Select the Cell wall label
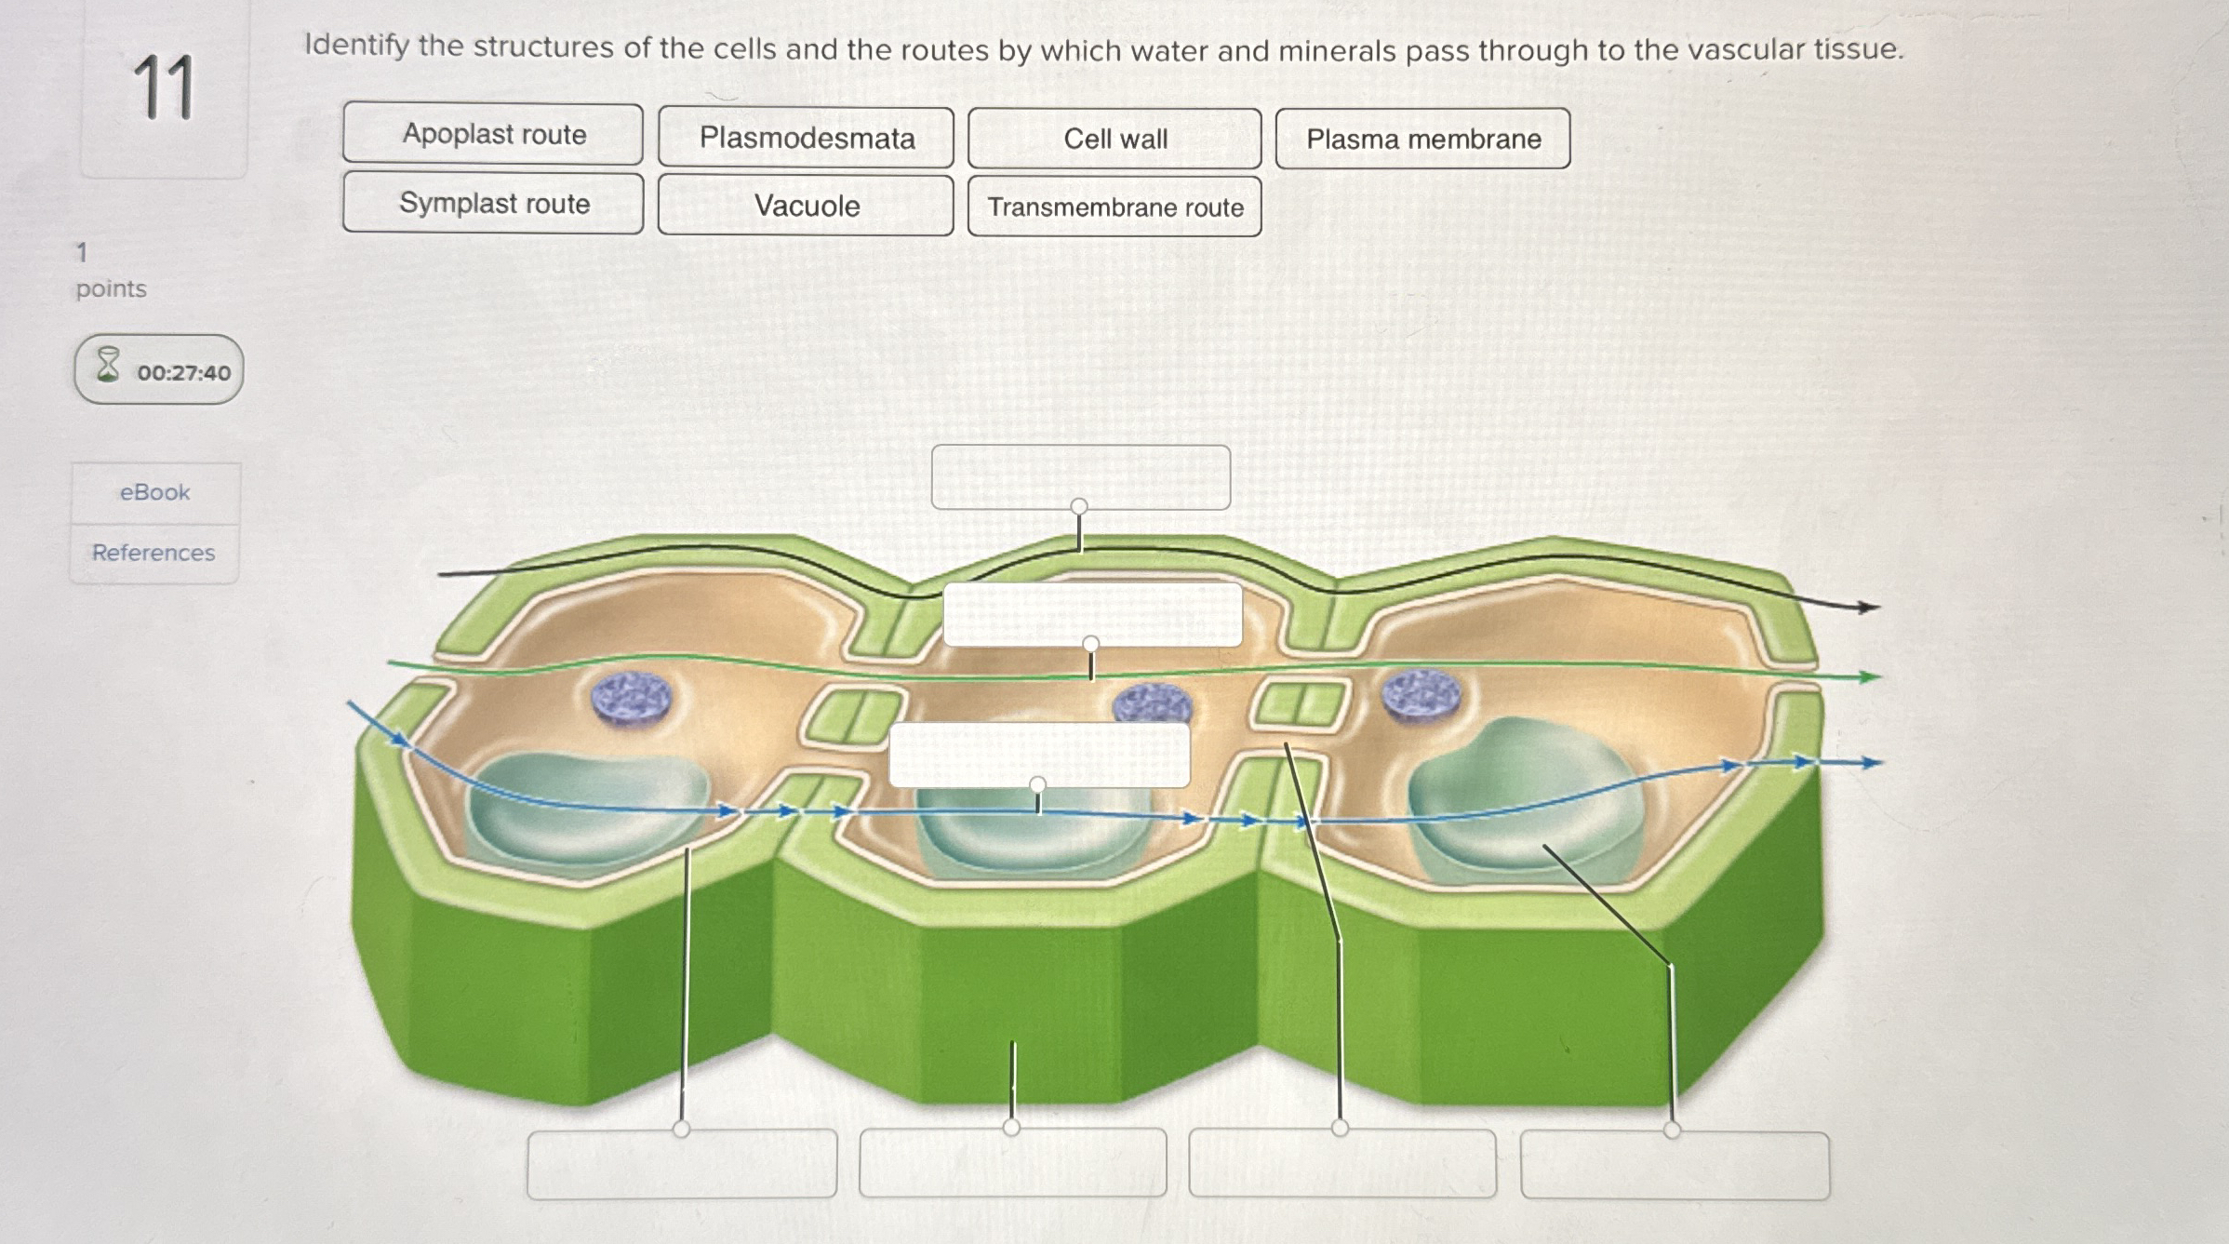 pyautogui.click(x=1114, y=139)
